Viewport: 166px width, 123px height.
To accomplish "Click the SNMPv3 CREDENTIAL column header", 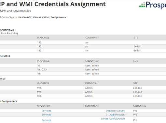I will coord(91,61).
